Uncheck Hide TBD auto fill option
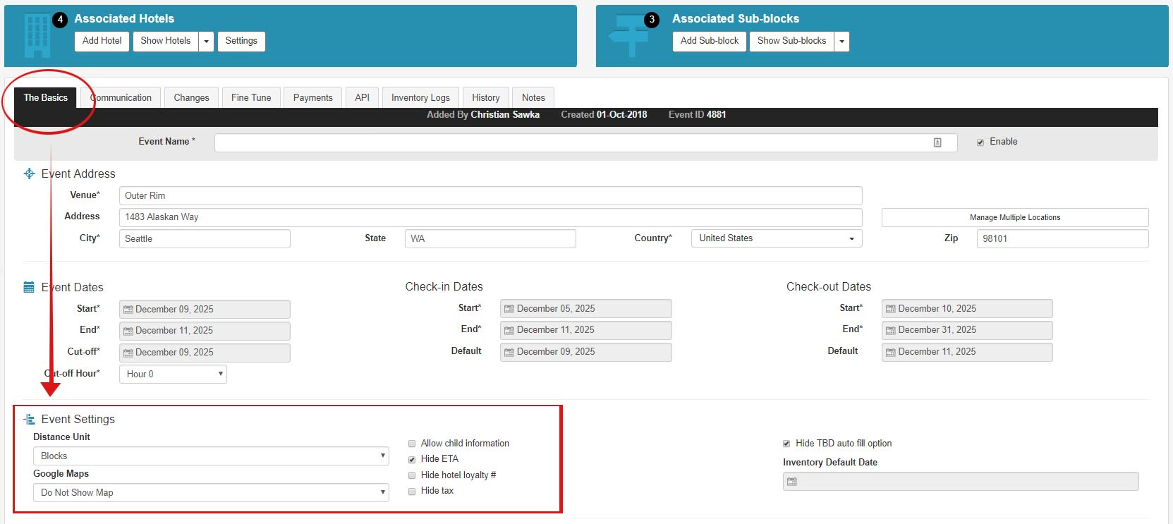The image size is (1173, 524). (x=786, y=444)
